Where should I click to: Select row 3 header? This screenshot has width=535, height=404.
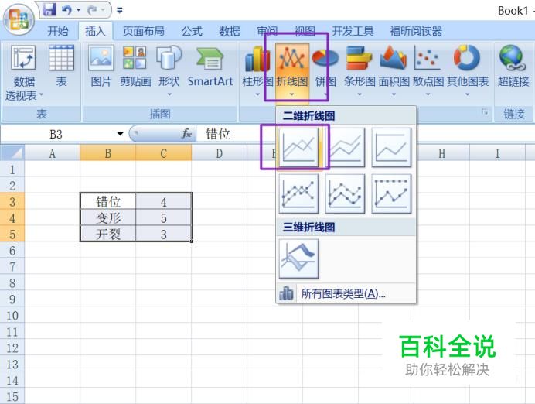pos(12,201)
